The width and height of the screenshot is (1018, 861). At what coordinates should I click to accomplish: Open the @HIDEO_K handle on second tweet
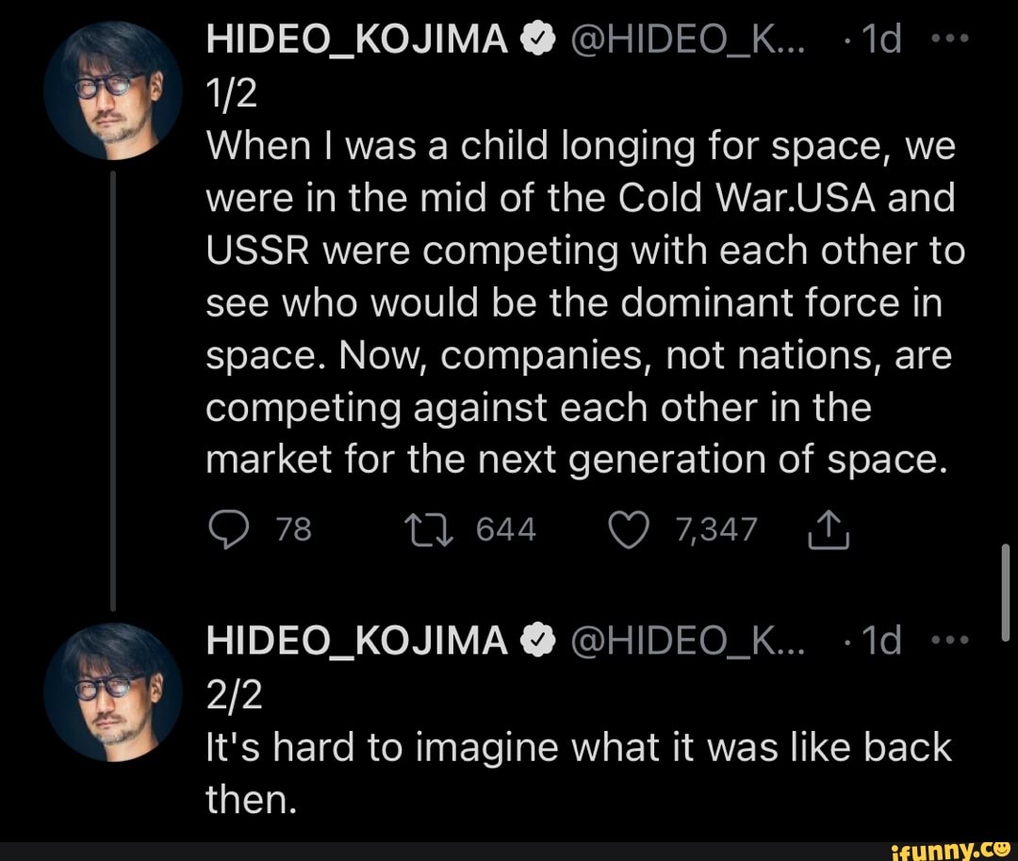point(673,642)
